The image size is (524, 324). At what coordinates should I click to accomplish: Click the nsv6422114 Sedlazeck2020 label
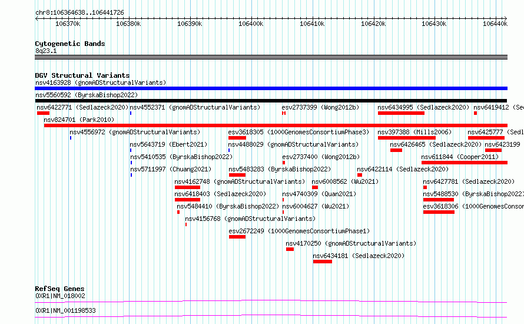tap(403, 169)
